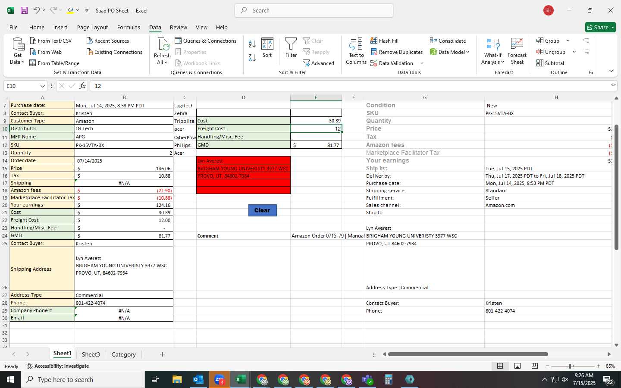621x388 pixels.
Task: Open the Formulas tab
Action: click(129, 27)
